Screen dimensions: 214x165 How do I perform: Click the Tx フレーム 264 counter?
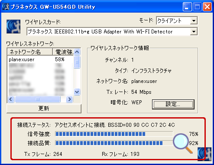tap(43, 154)
